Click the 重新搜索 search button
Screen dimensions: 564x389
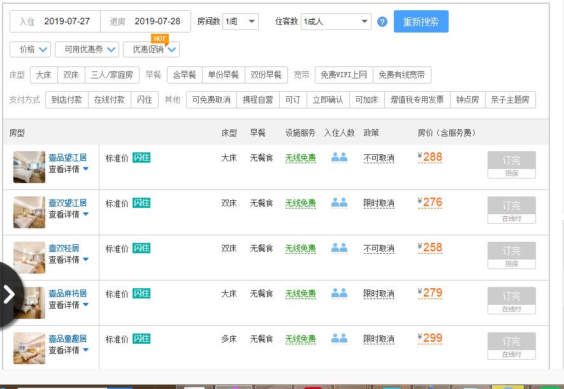coord(421,21)
